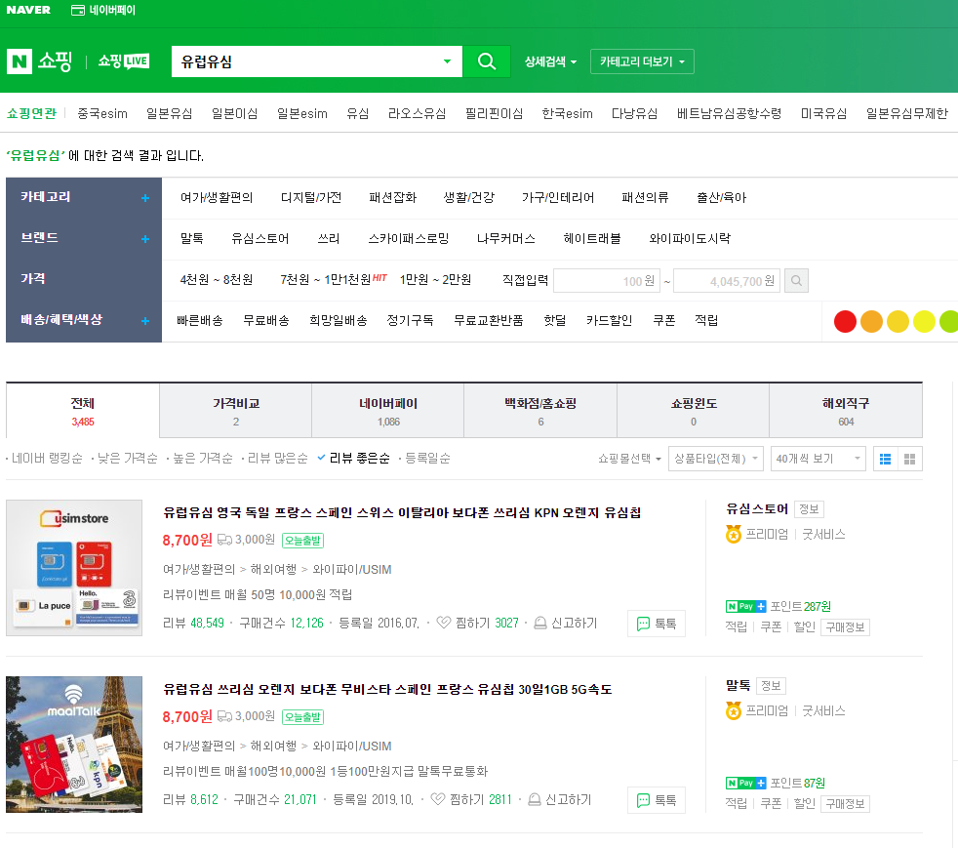Expand 카테고리 filter plus
The image size is (958, 848).
click(145, 198)
